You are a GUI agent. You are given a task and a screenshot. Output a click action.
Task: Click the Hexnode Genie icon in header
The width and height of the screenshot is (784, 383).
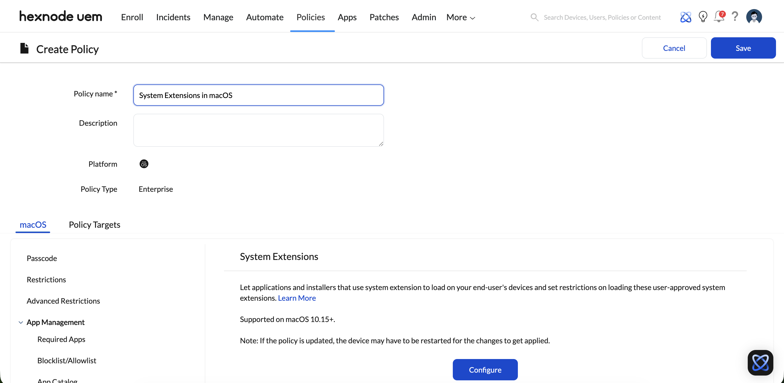685,17
